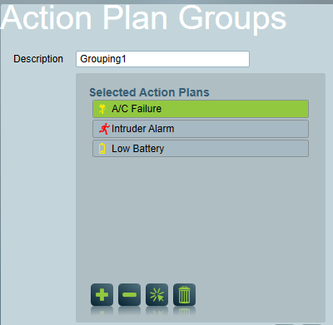Click the Intruder Alarm text label
Screen dimensions: 333x325
[143, 129]
